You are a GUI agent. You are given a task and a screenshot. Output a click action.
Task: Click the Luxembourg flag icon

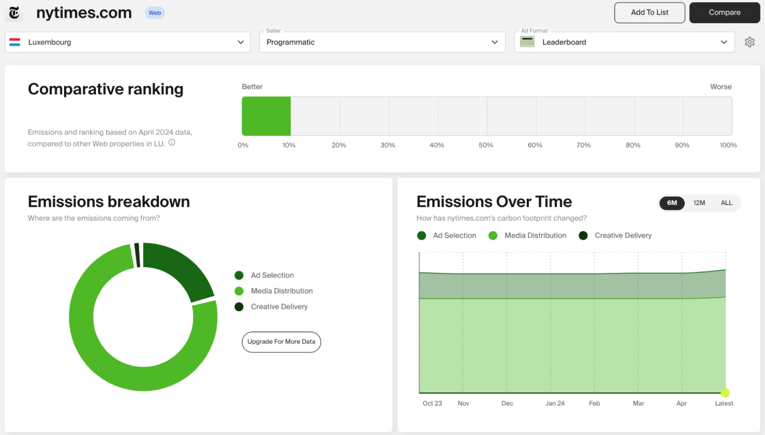point(15,42)
